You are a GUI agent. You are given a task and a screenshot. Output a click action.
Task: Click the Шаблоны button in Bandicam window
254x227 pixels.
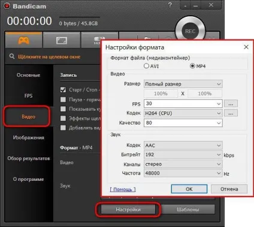coord(188,210)
